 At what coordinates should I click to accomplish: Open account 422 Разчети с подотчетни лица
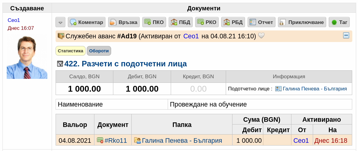[126, 64]
